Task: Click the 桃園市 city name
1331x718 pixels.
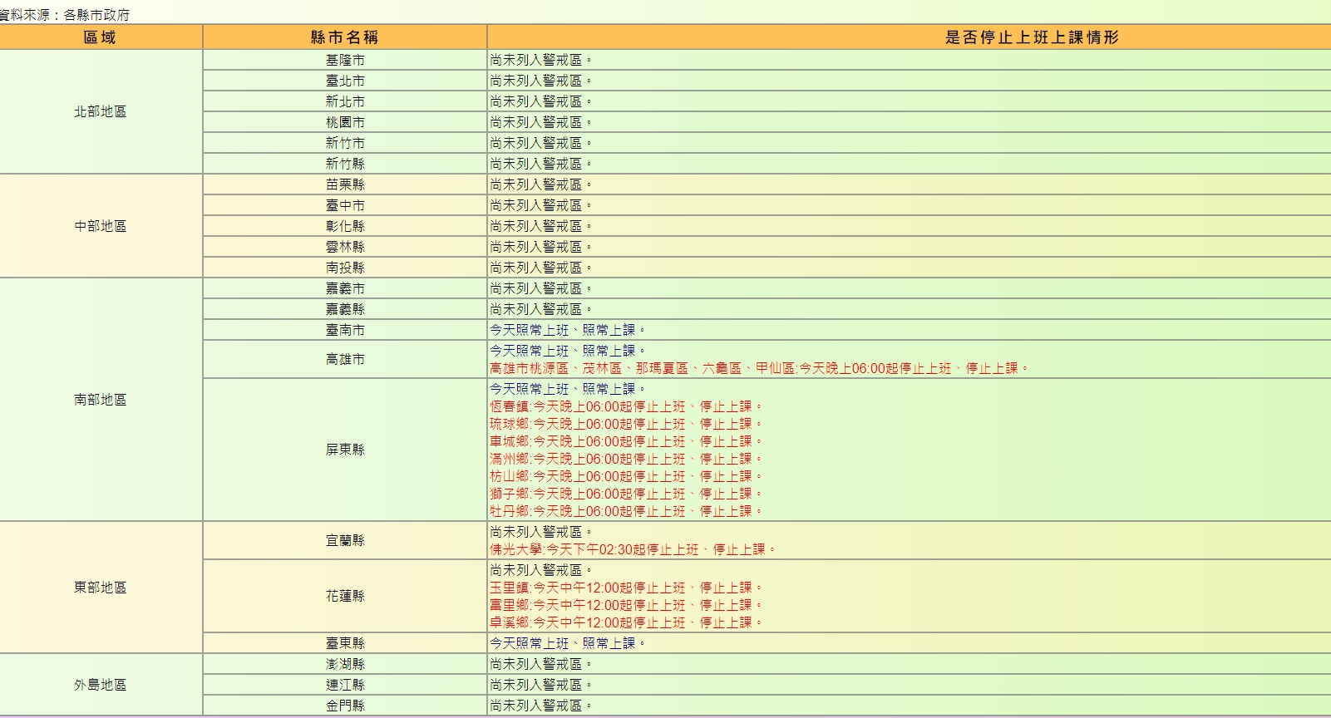Action: [x=345, y=122]
